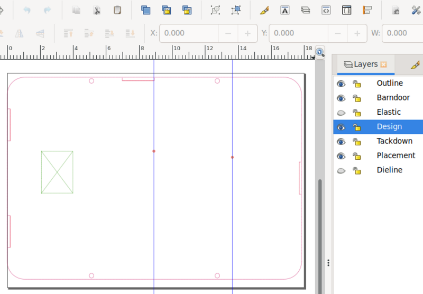Click the Undo arrow icon
This screenshot has height=294, width=423.
click(x=27, y=10)
